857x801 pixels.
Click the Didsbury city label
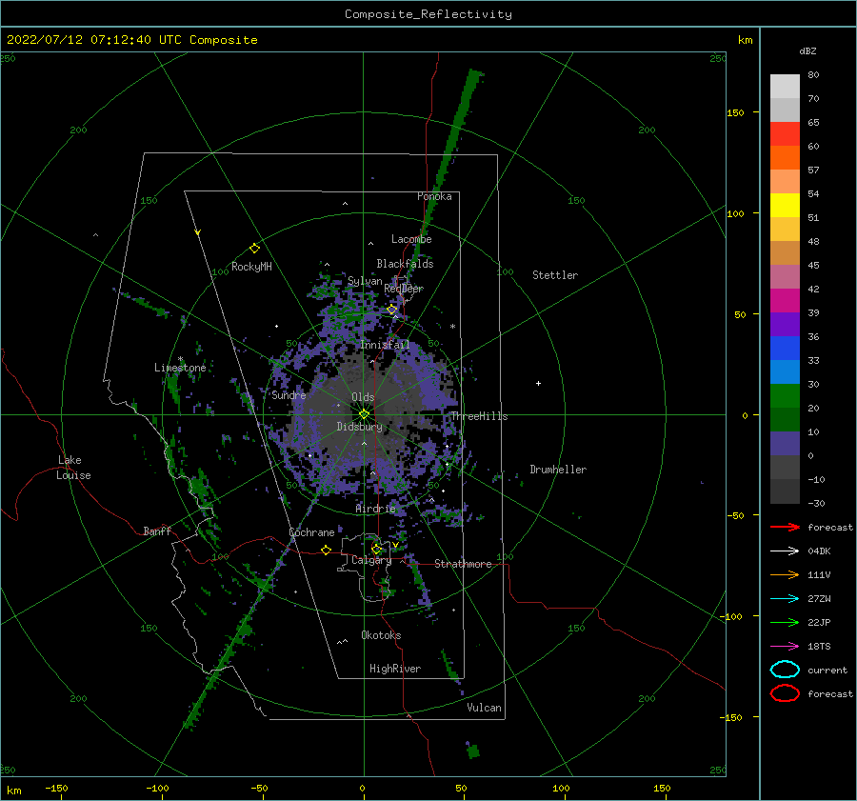pos(360,427)
